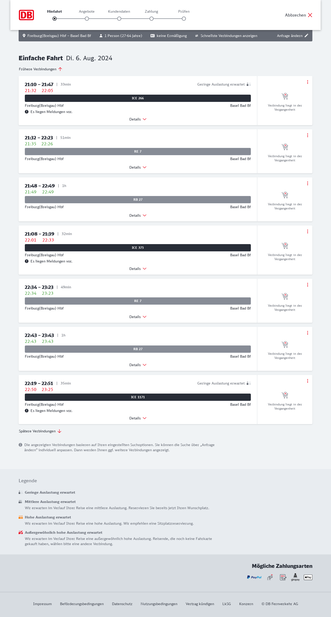Click the unavailable cart icon for ICE 1171
Screen dimensions: 331x617
[x=285, y=395]
